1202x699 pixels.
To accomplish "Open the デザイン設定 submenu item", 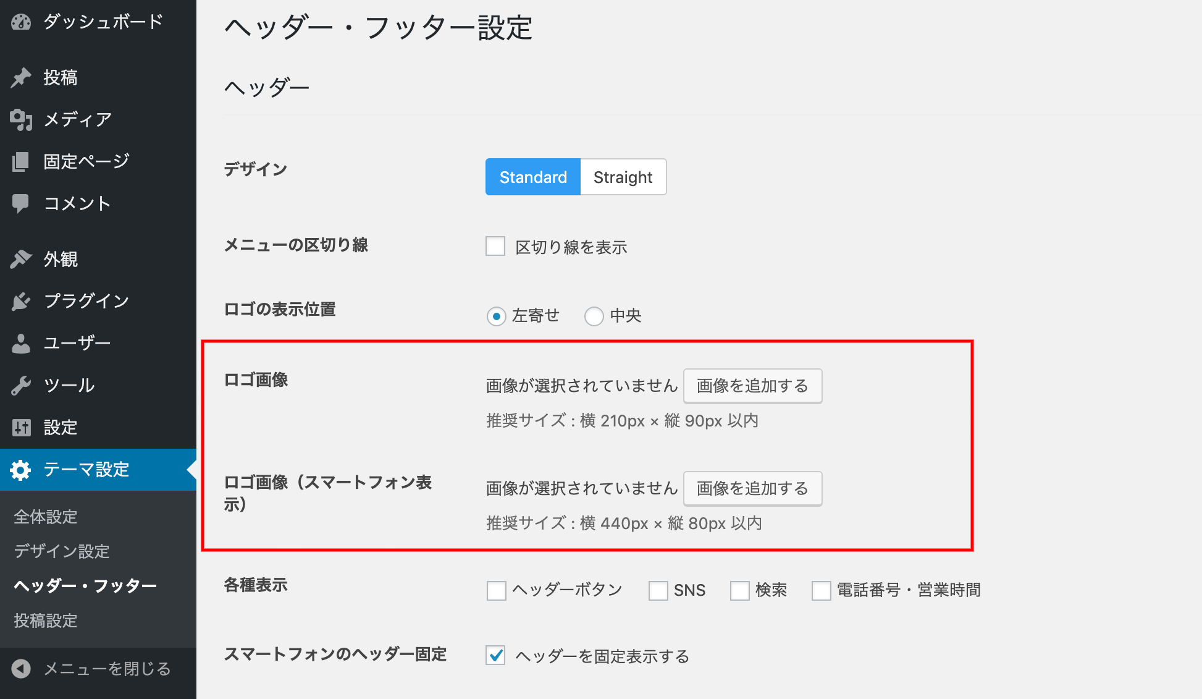I will (x=62, y=551).
